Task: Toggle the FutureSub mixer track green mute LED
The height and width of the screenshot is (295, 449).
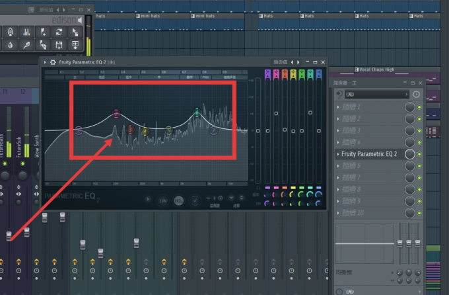Action: point(22,163)
